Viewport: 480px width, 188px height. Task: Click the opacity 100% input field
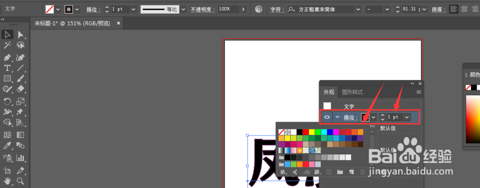228,10
